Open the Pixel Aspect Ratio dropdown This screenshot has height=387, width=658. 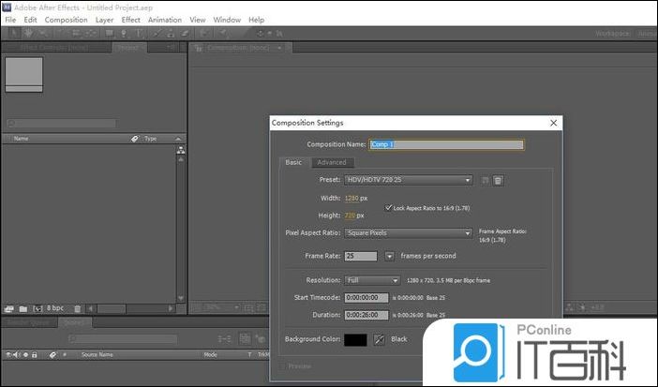click(x=407, y=233)
